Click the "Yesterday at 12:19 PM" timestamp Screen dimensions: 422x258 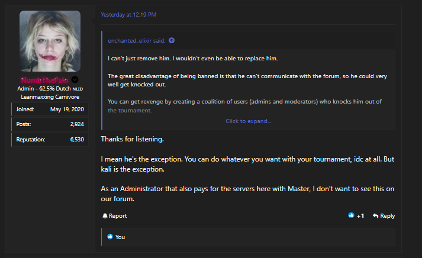pos(128,14)
